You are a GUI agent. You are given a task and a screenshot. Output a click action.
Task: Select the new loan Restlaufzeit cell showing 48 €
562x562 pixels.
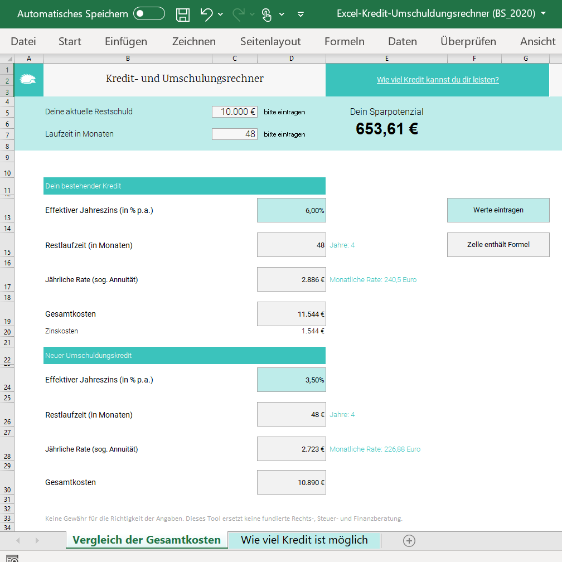pyautogui.click(x=292, y=414)
